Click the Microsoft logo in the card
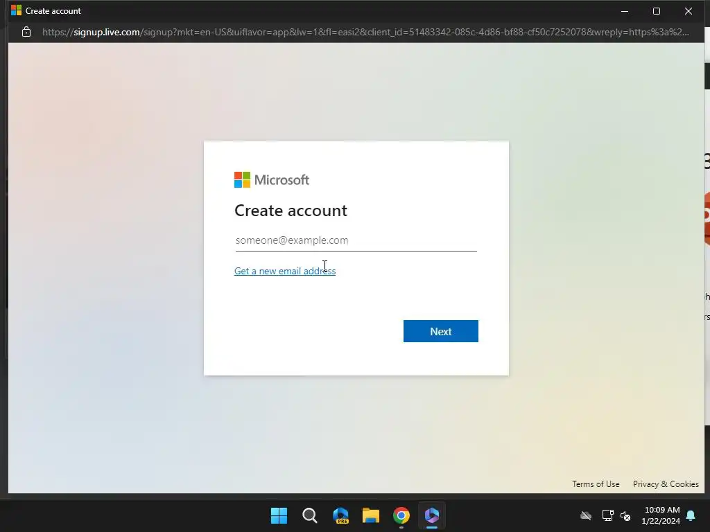 tap(272, 180)
